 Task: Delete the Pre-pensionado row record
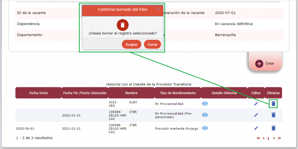[273, 115]
